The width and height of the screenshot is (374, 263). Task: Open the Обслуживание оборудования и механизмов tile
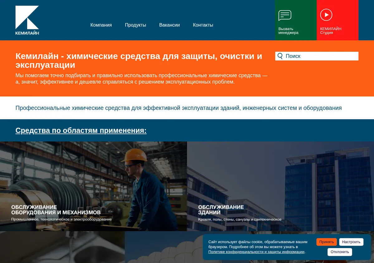click(x=93, y=186)
